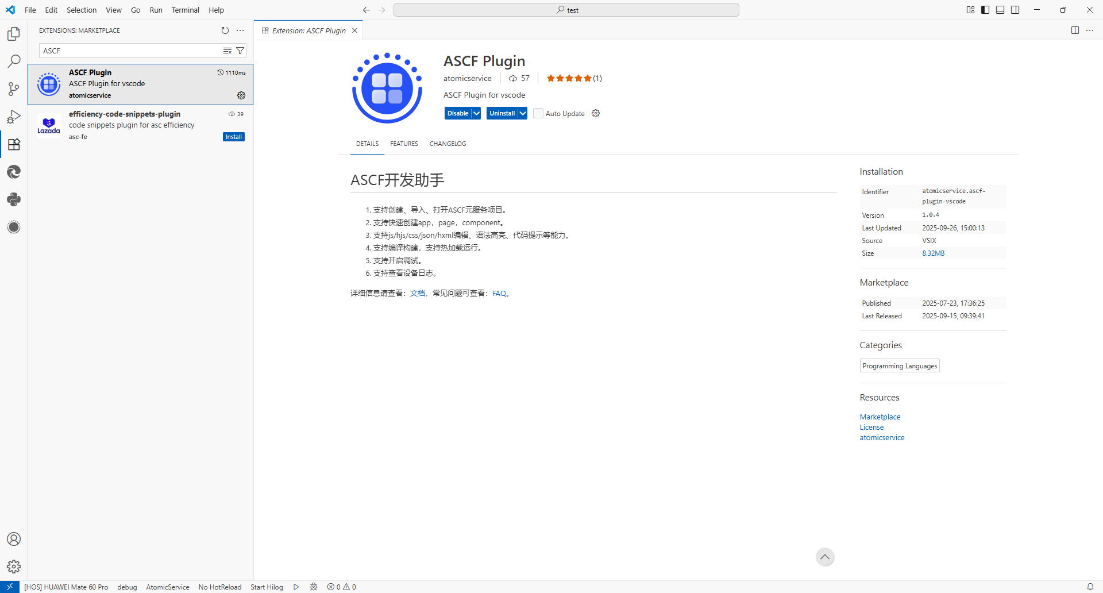Open Source Control view

point(14,89)
